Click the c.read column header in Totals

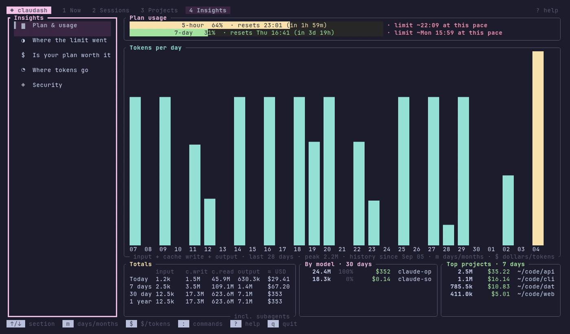[223, 272]
